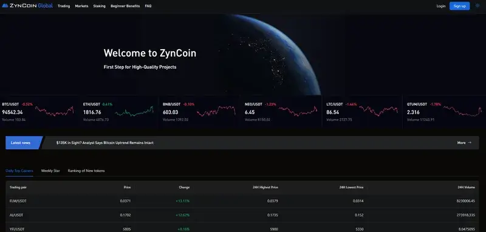Open the Markets menu item

point(81,6)
